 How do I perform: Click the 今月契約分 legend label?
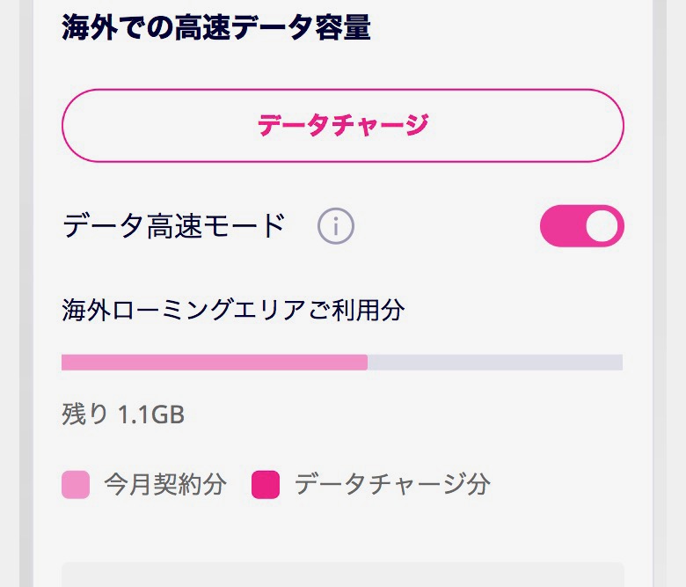165,484
